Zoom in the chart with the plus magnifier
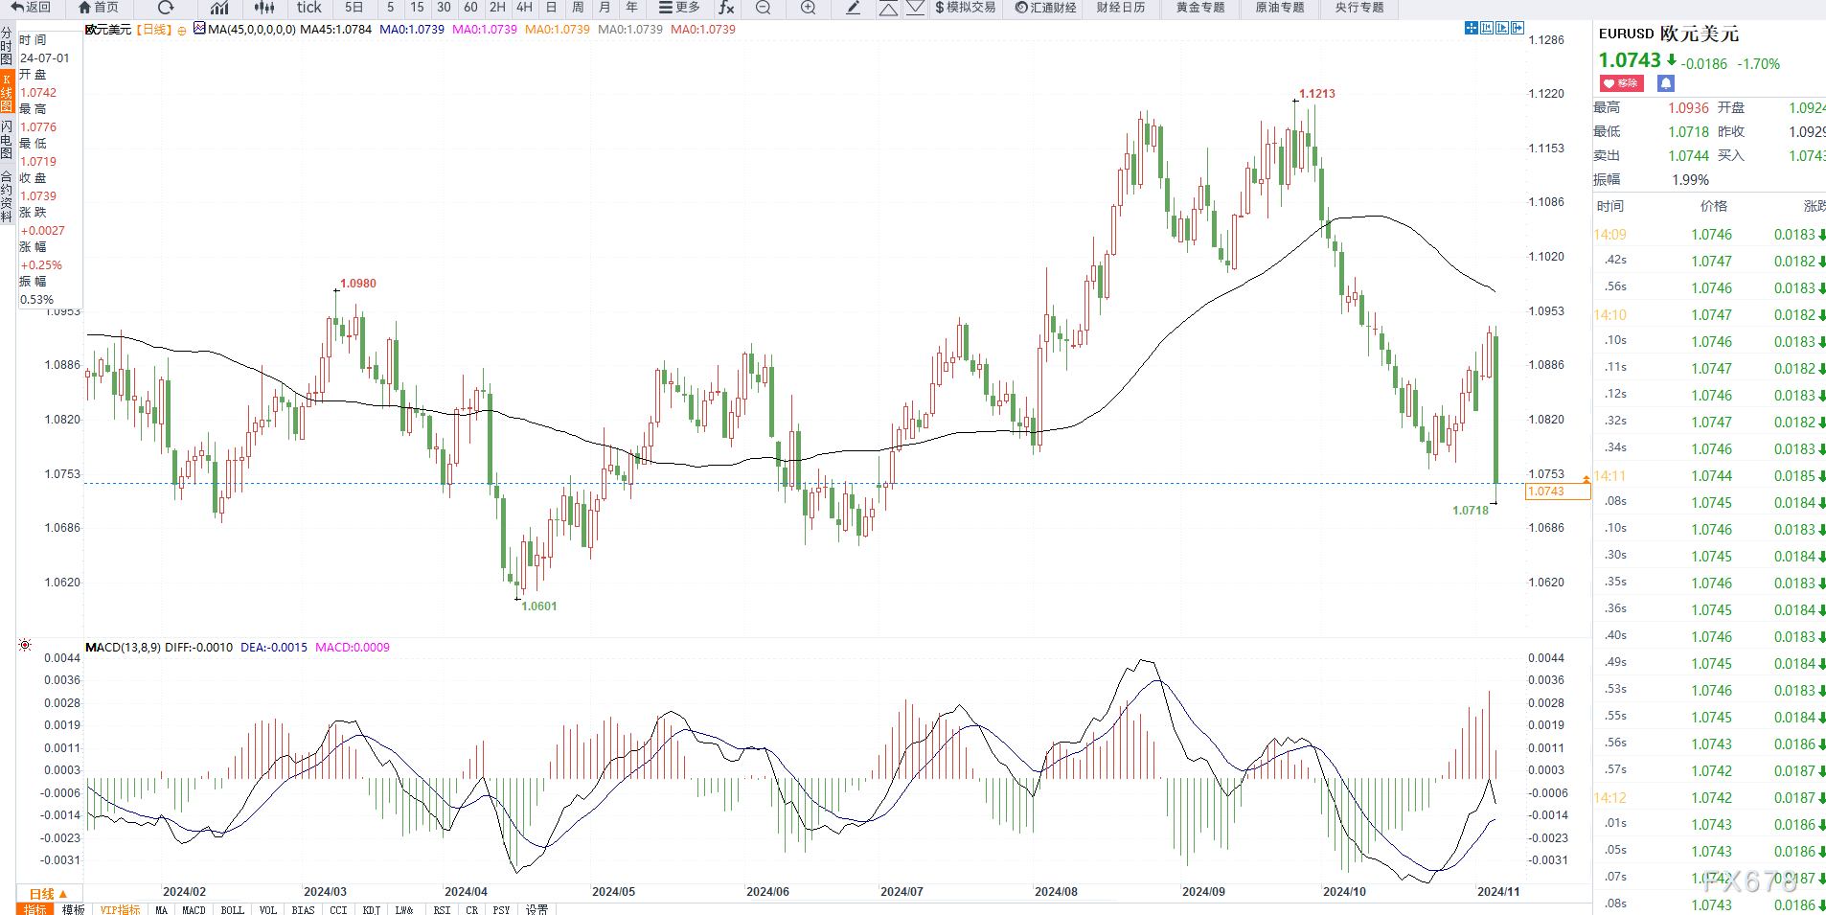The width and height of the screenshot is (1826, 915). point(809,8)
